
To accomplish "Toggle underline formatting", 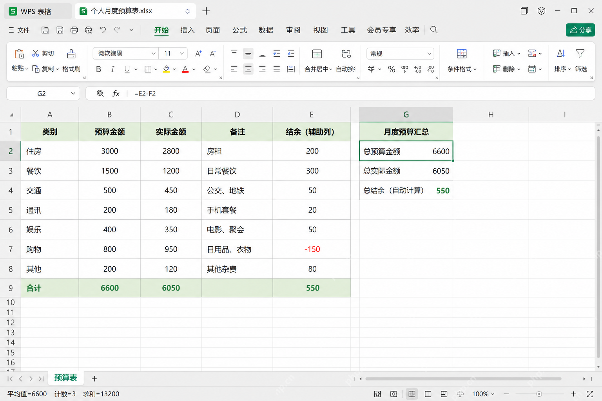I will (127, 69).
